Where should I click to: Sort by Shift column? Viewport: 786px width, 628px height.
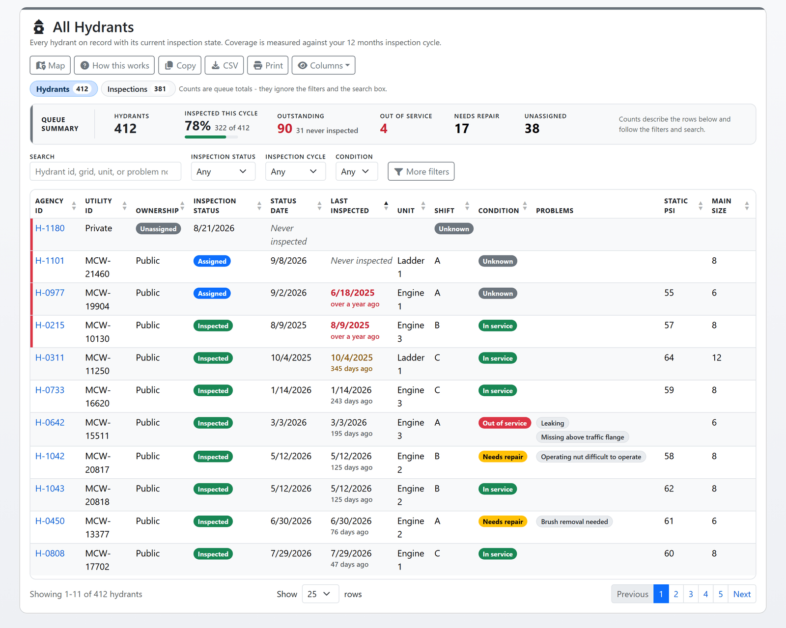[x=451, y=206]
